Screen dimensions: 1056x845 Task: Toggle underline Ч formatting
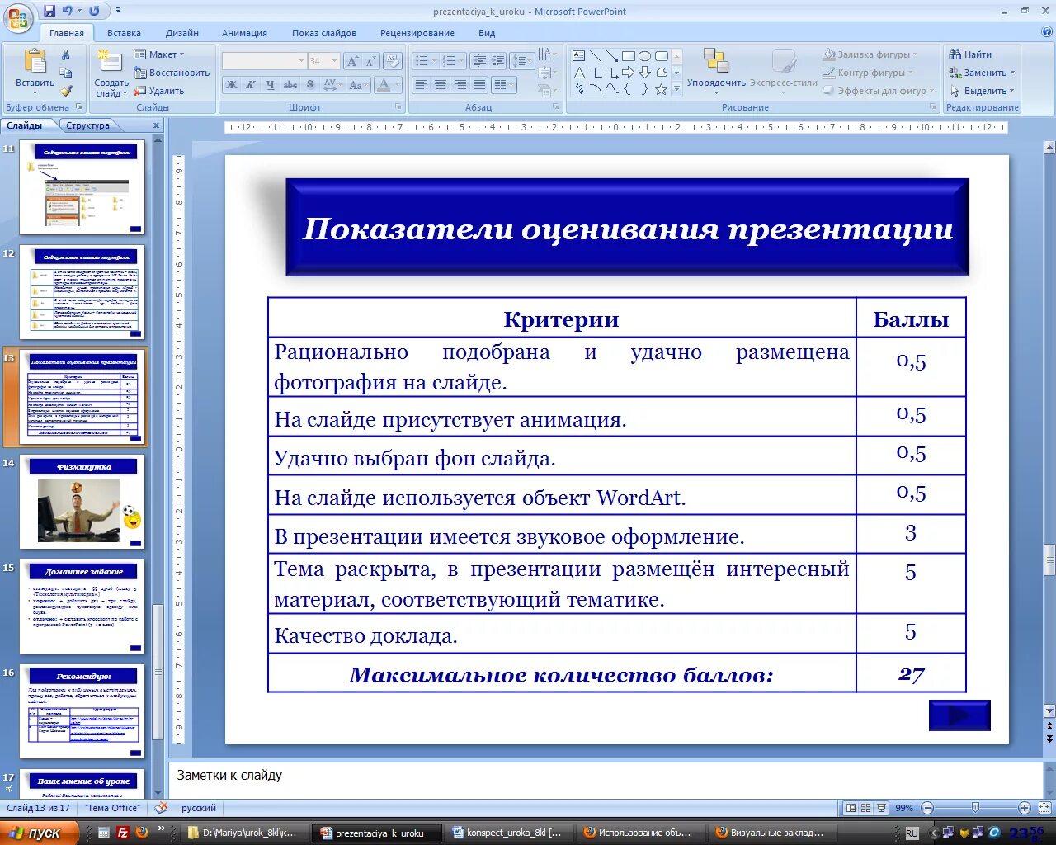point(270,85)
